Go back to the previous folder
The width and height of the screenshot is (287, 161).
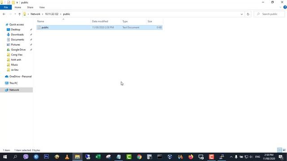4,14
